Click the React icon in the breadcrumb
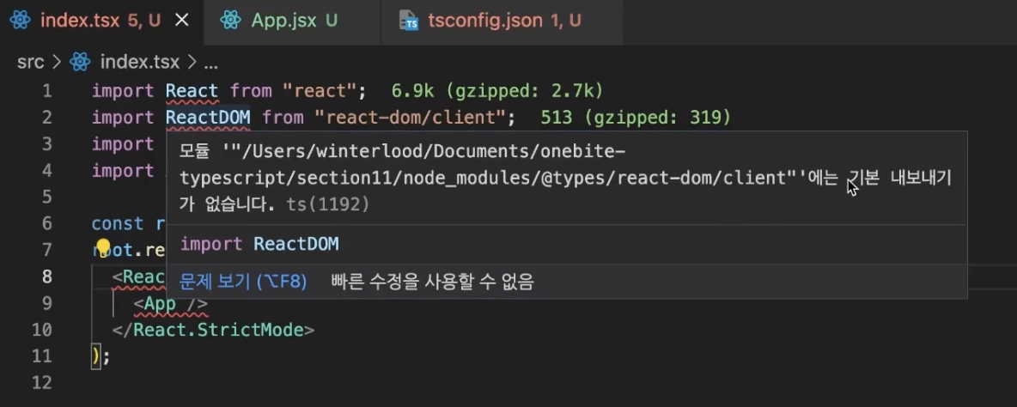The image size is (1017, 407). pos(80,62)
